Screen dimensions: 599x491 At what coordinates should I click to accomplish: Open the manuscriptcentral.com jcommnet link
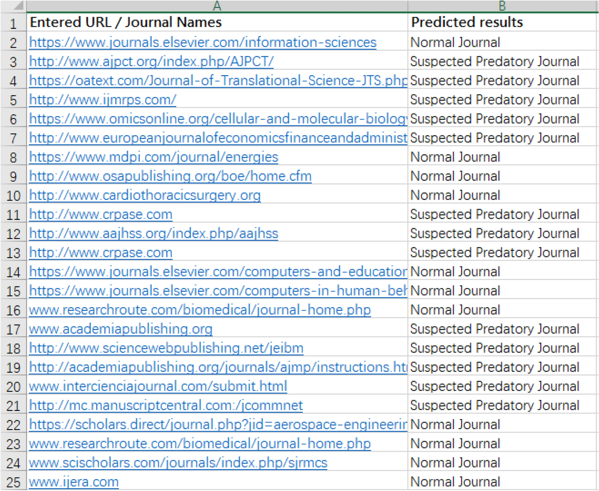166,406
